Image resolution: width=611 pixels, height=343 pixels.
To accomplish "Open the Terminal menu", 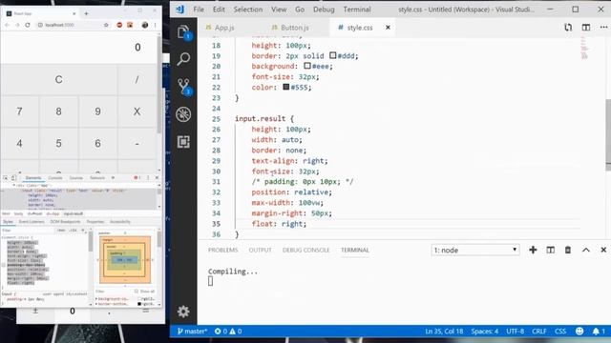I will (x=356, y=10).
